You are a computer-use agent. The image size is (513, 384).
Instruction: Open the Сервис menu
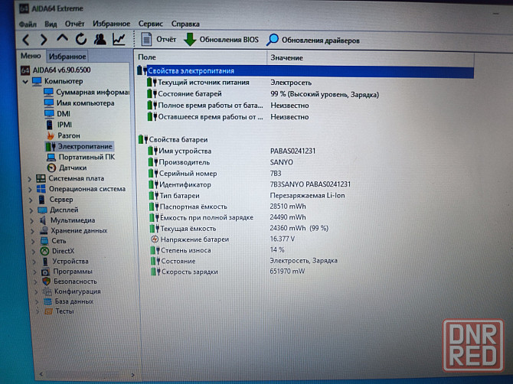click(x=150, y=24)
